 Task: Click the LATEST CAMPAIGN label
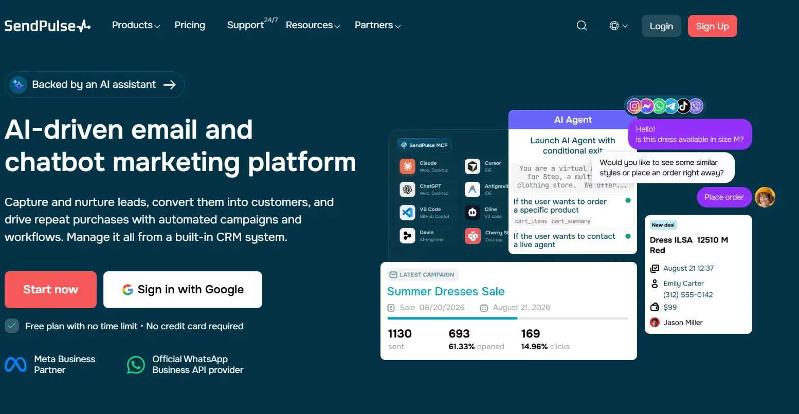pos(423,275)
